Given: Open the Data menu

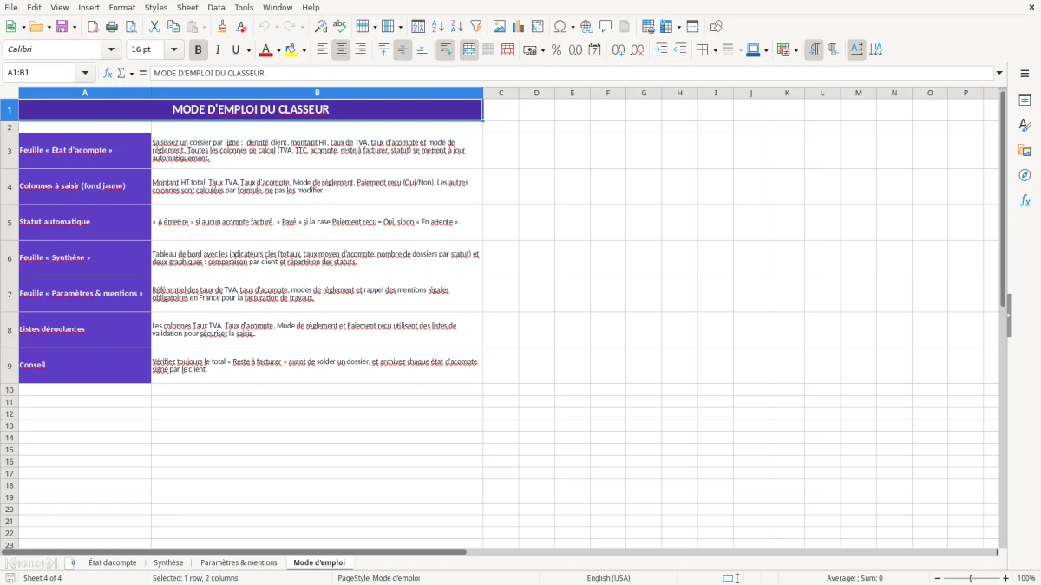Looking at the screenshot, I should 216,7.
